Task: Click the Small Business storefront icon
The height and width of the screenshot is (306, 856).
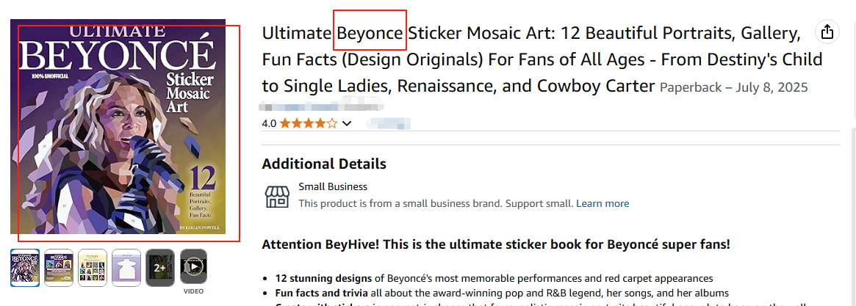Action: click(x=276, y=195)
